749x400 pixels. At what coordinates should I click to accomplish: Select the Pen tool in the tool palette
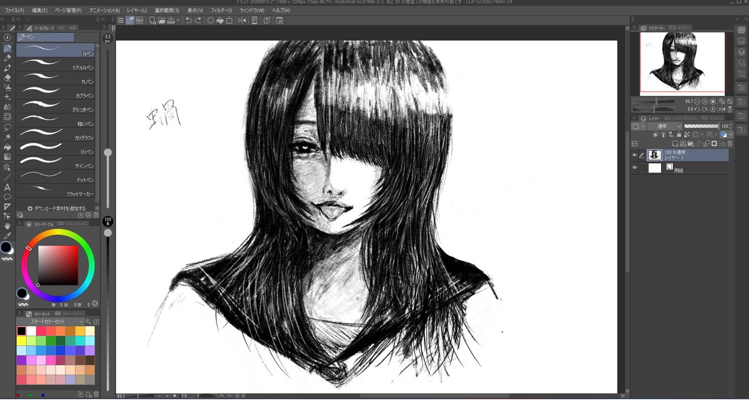[7, 48]
